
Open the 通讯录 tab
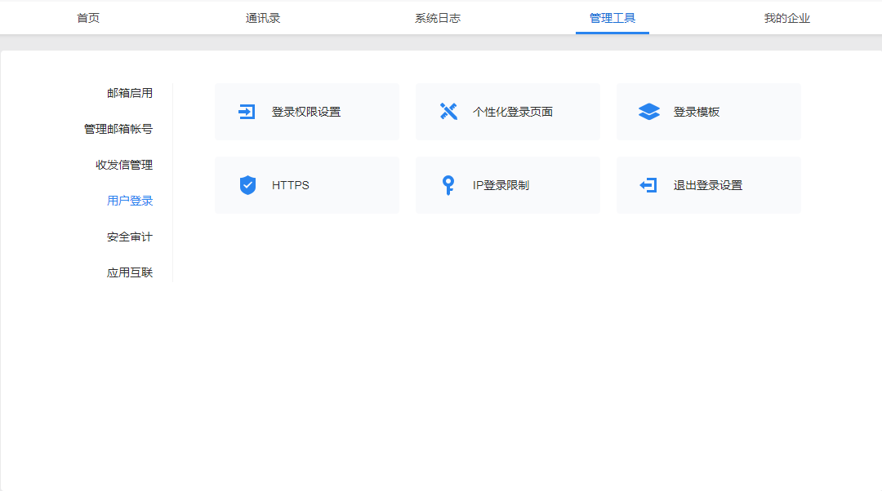pyautogui.click(x=263, y=18)
